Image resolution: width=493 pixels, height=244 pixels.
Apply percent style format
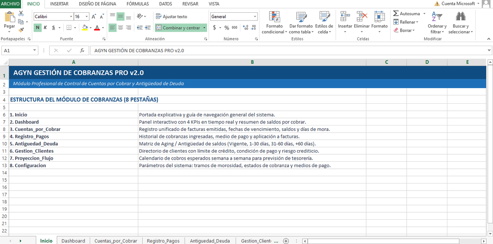(226, 28)
